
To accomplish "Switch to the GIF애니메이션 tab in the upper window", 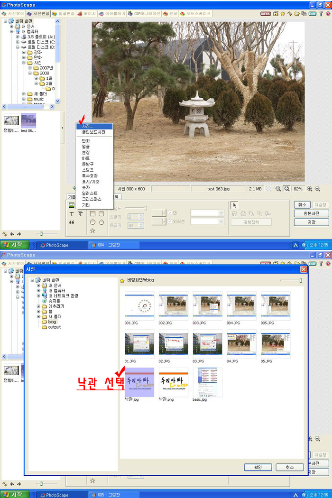I will coord(144,14).
